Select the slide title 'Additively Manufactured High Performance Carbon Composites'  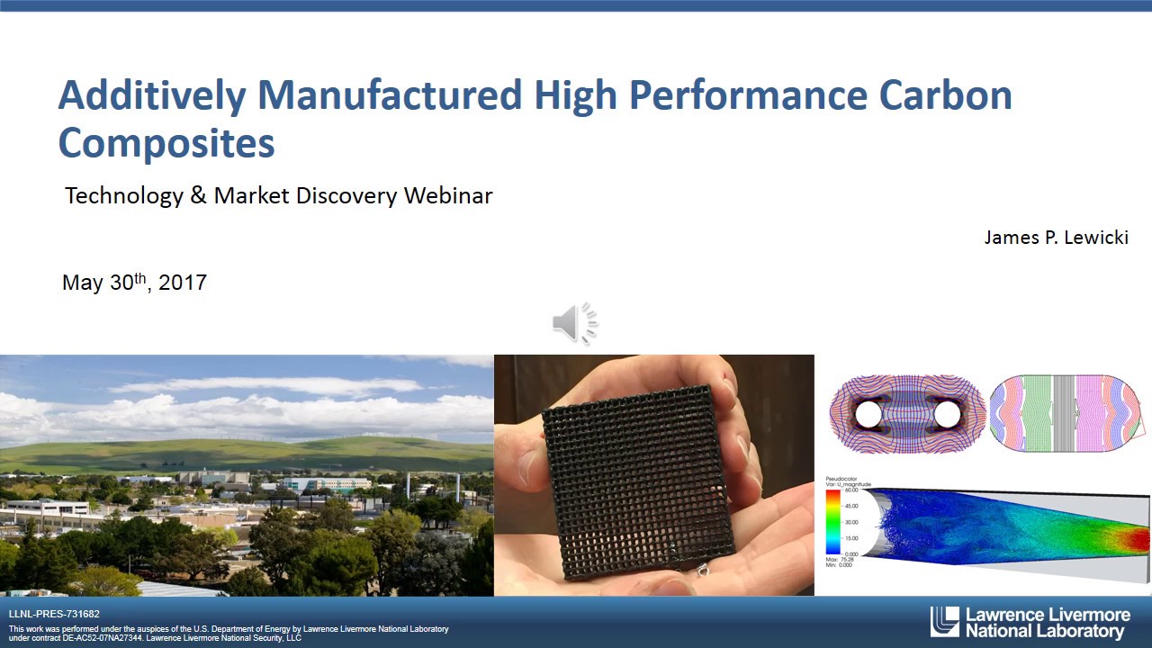[535, 118]
